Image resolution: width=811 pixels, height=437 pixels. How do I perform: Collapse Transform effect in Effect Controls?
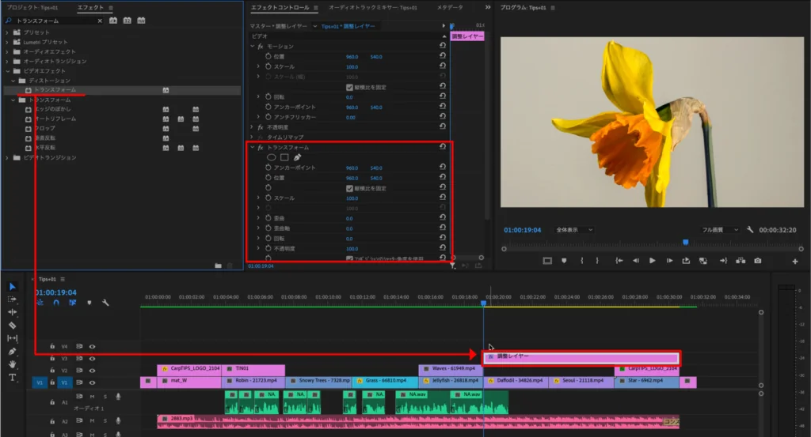click(253, 147)
